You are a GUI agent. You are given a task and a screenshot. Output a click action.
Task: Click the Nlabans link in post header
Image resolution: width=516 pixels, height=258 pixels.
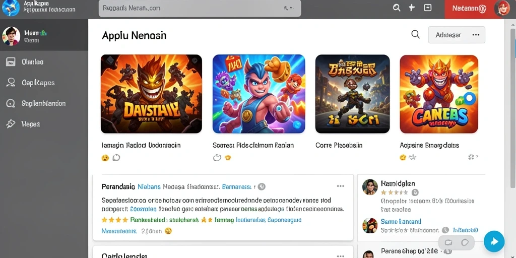pos(149,186)
